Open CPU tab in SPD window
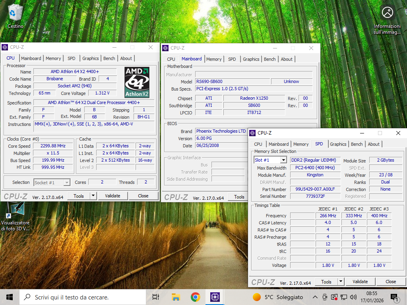 [258, 144]
